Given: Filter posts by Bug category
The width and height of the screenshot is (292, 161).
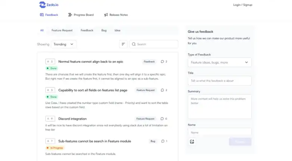Looking at the screenshot, I should 104,30.
